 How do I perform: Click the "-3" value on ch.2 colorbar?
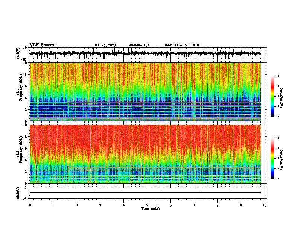pyautogui.click(x=278, y=138)
